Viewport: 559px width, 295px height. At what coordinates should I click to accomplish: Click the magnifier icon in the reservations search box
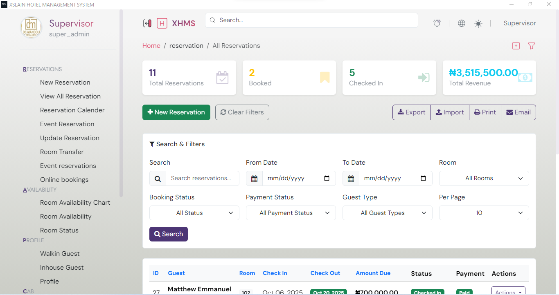pos(158,179)
